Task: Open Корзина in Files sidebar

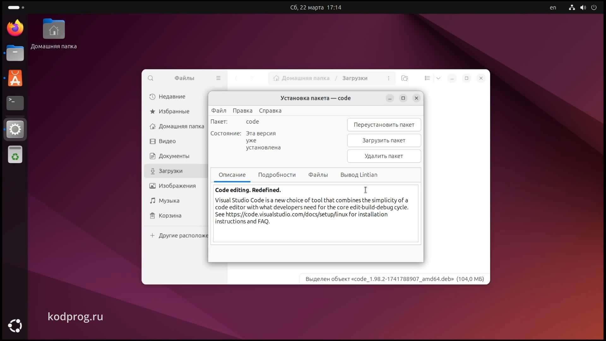Action: click(x=176, y=215)
